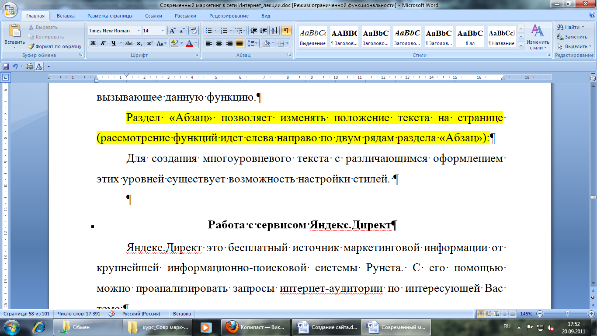Click the tab selector at ruler's left corner
The height and width of the screenshot is (336, 597).
(x=5, y=77)
